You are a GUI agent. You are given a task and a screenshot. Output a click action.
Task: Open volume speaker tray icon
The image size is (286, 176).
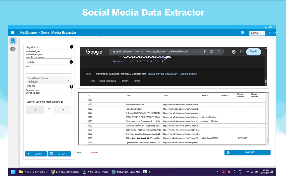[252, 172]
